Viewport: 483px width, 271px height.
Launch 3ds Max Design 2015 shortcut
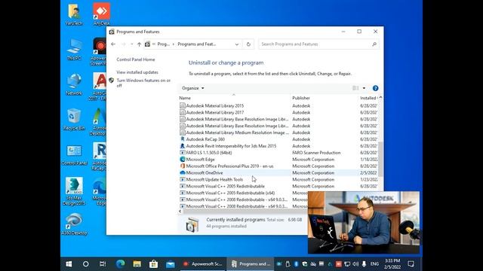click(x=74, y=191)
